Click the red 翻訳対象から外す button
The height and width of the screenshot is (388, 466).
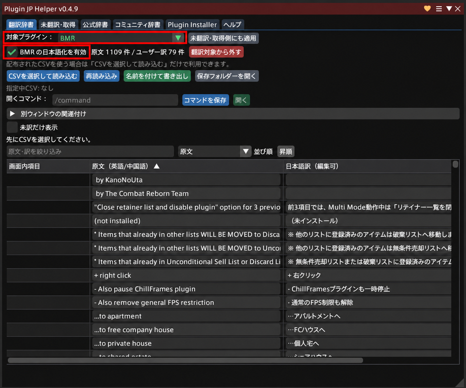pyautogui.click(x=216, y=52)
